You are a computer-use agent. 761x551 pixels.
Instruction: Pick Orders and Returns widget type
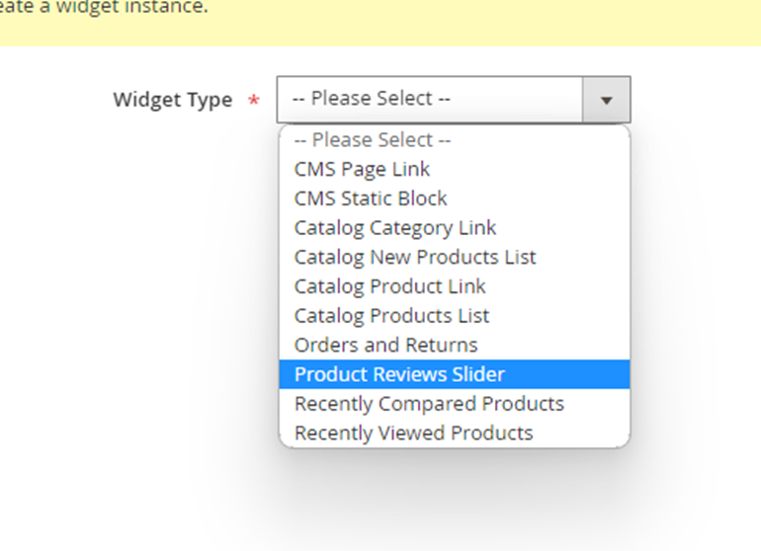(385, 345)
